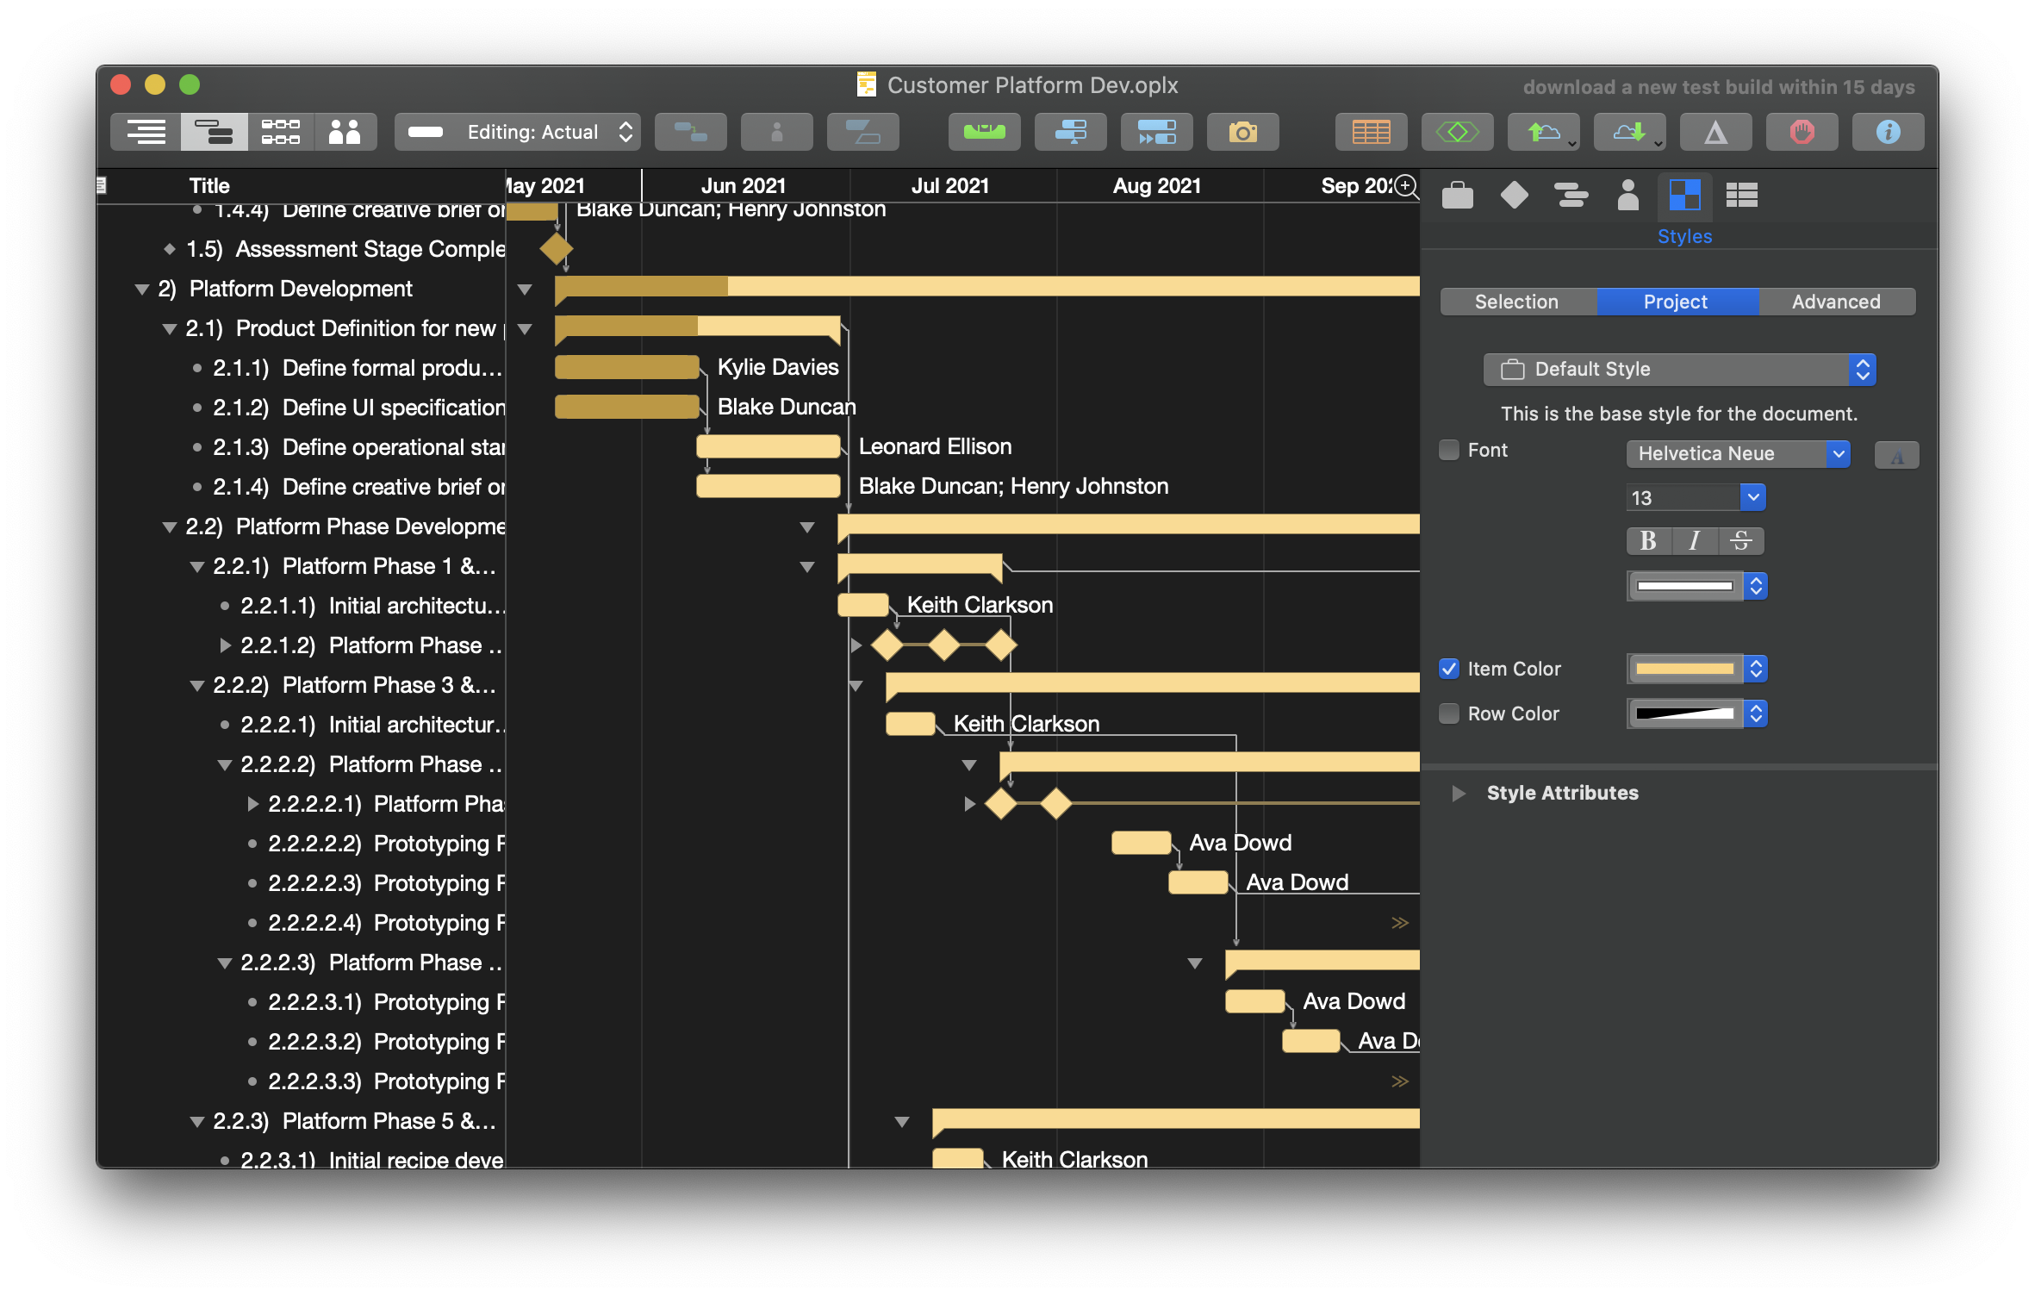Switch to the Advanced tab
This screenshot has width=2035, height=1296.
tap(1835, 301)
